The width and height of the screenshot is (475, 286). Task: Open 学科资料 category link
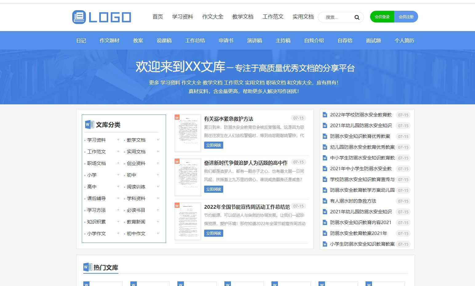click(136, 198)
